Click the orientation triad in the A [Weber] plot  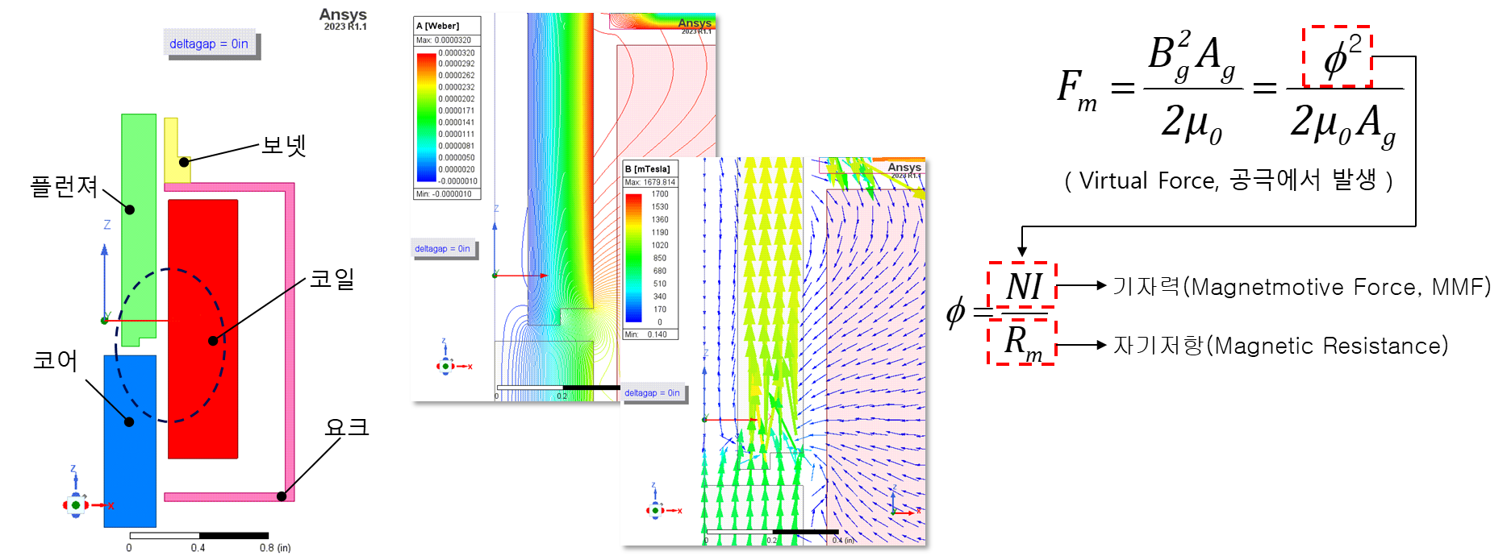point(445,366)
